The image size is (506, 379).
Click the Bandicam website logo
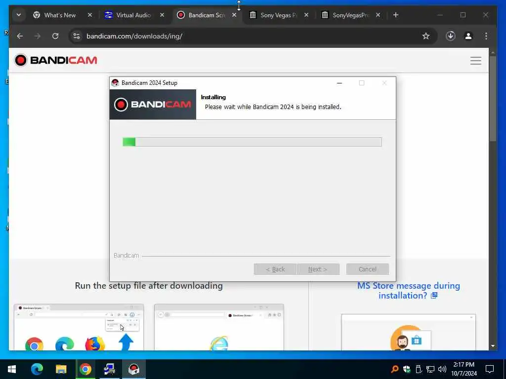pyautogui.click(x=55, y=60)
